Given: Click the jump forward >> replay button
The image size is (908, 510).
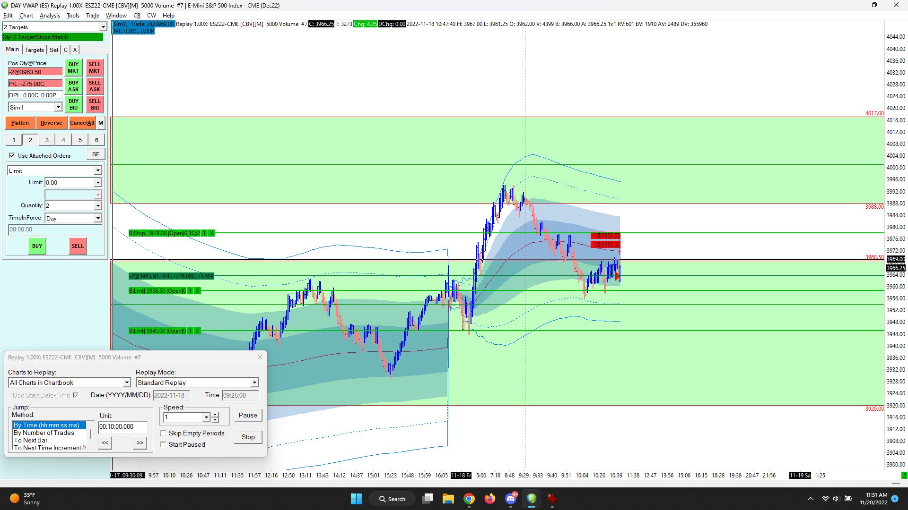Looking at the screenshot, I should (x=140, y=443).
